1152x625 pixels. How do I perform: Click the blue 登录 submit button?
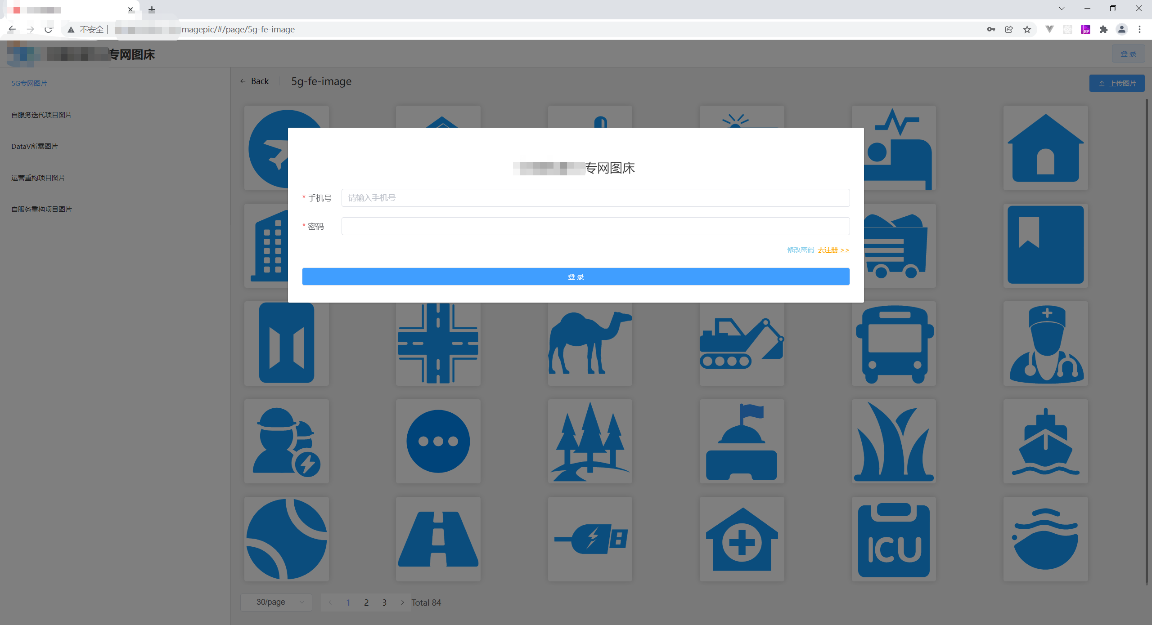point(576,277)
